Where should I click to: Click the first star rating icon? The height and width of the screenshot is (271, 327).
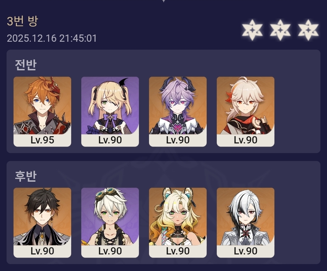[x=252, y=30]
